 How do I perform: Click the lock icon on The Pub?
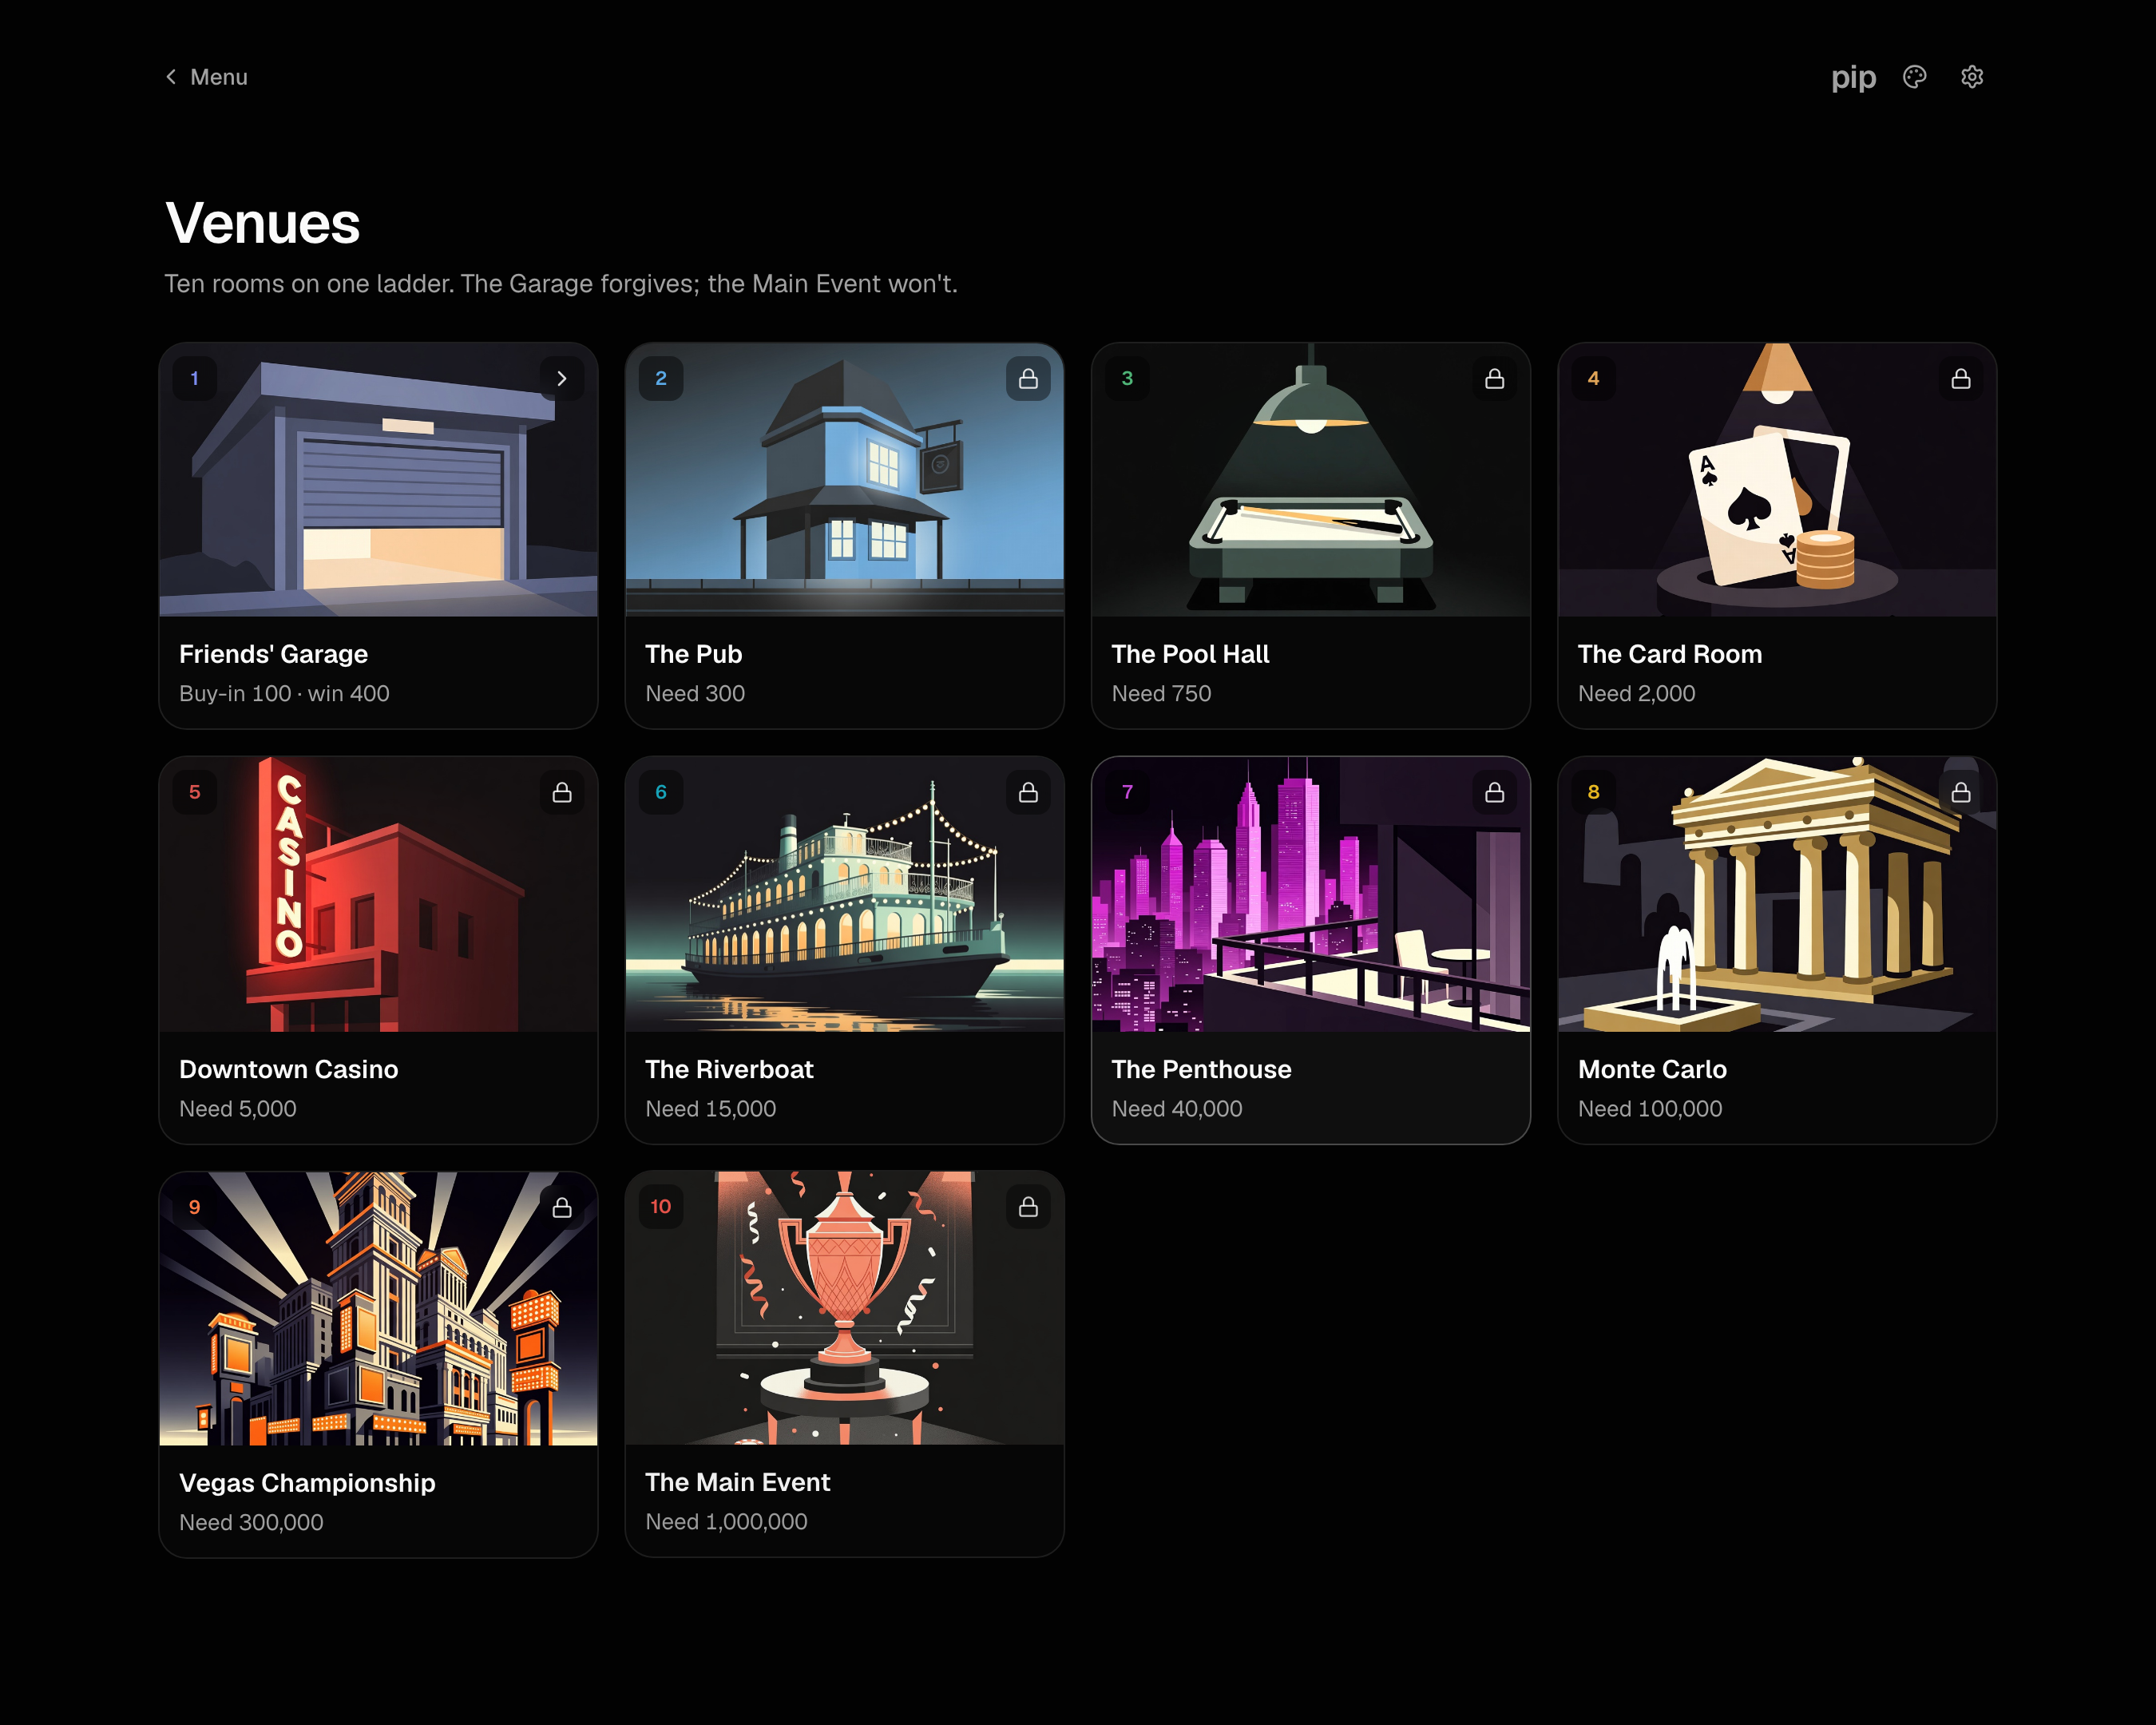[x=1028, y=379]
